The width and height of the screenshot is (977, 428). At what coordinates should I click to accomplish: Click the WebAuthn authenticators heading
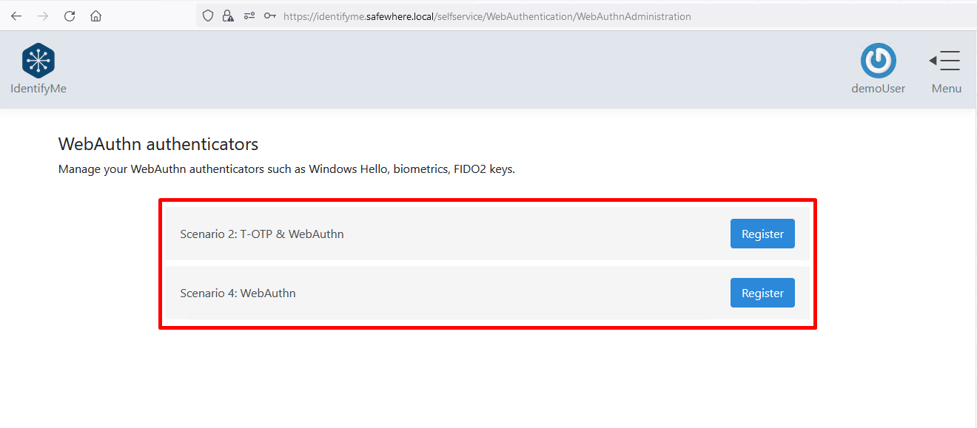[x=158, y=143]
